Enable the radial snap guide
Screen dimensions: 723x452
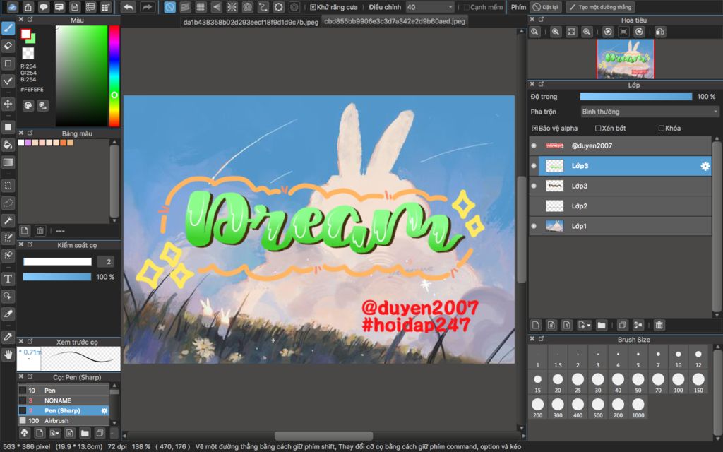[232, 7]
